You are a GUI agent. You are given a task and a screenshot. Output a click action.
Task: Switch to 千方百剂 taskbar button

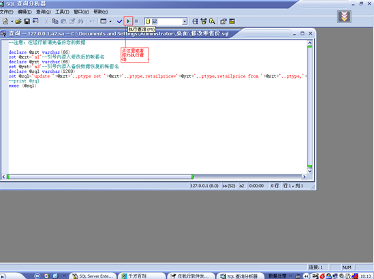(142, 276)
